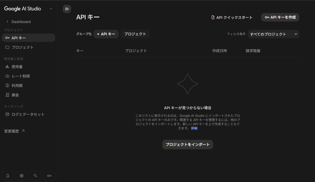Click the bar chart icon for 使用量

tap(7, 67)
